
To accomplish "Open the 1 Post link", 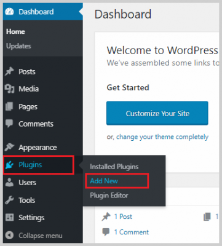I will pos(123,216).
